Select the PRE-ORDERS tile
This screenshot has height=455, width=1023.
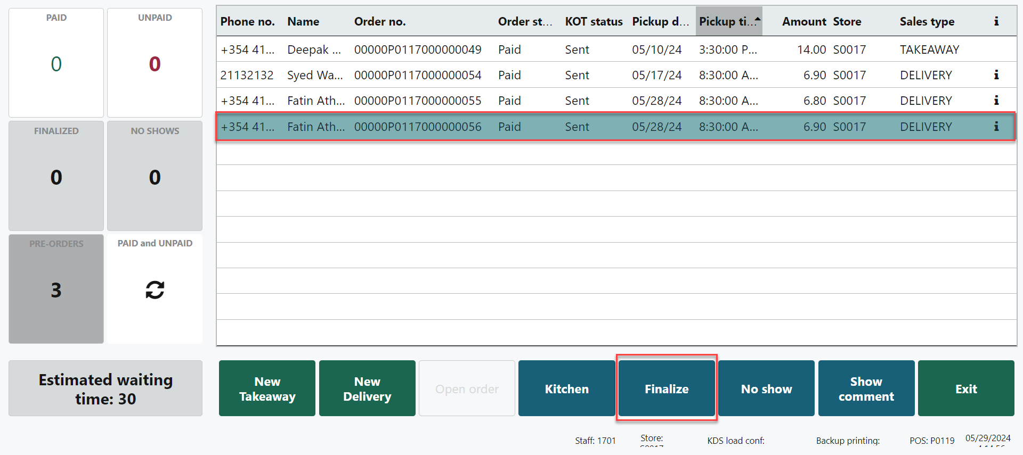coord(56,289)
